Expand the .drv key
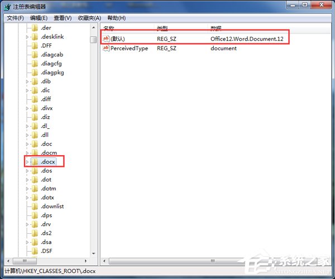The height and width of the screenshot is (279, 335). (x=27, y=224)
